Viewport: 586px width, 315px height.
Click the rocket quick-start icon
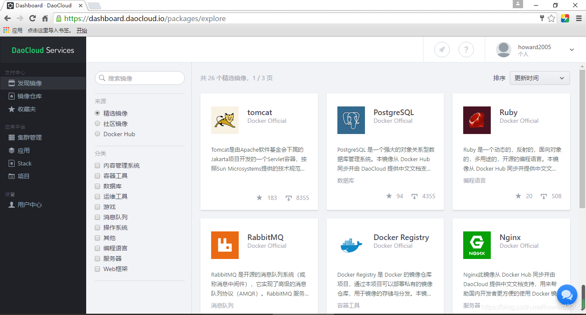click(442, 50)
